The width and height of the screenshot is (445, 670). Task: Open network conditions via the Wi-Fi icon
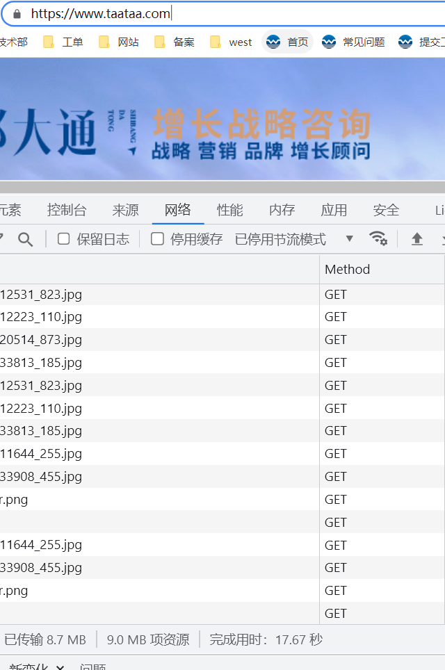click(x=378, y=238)
